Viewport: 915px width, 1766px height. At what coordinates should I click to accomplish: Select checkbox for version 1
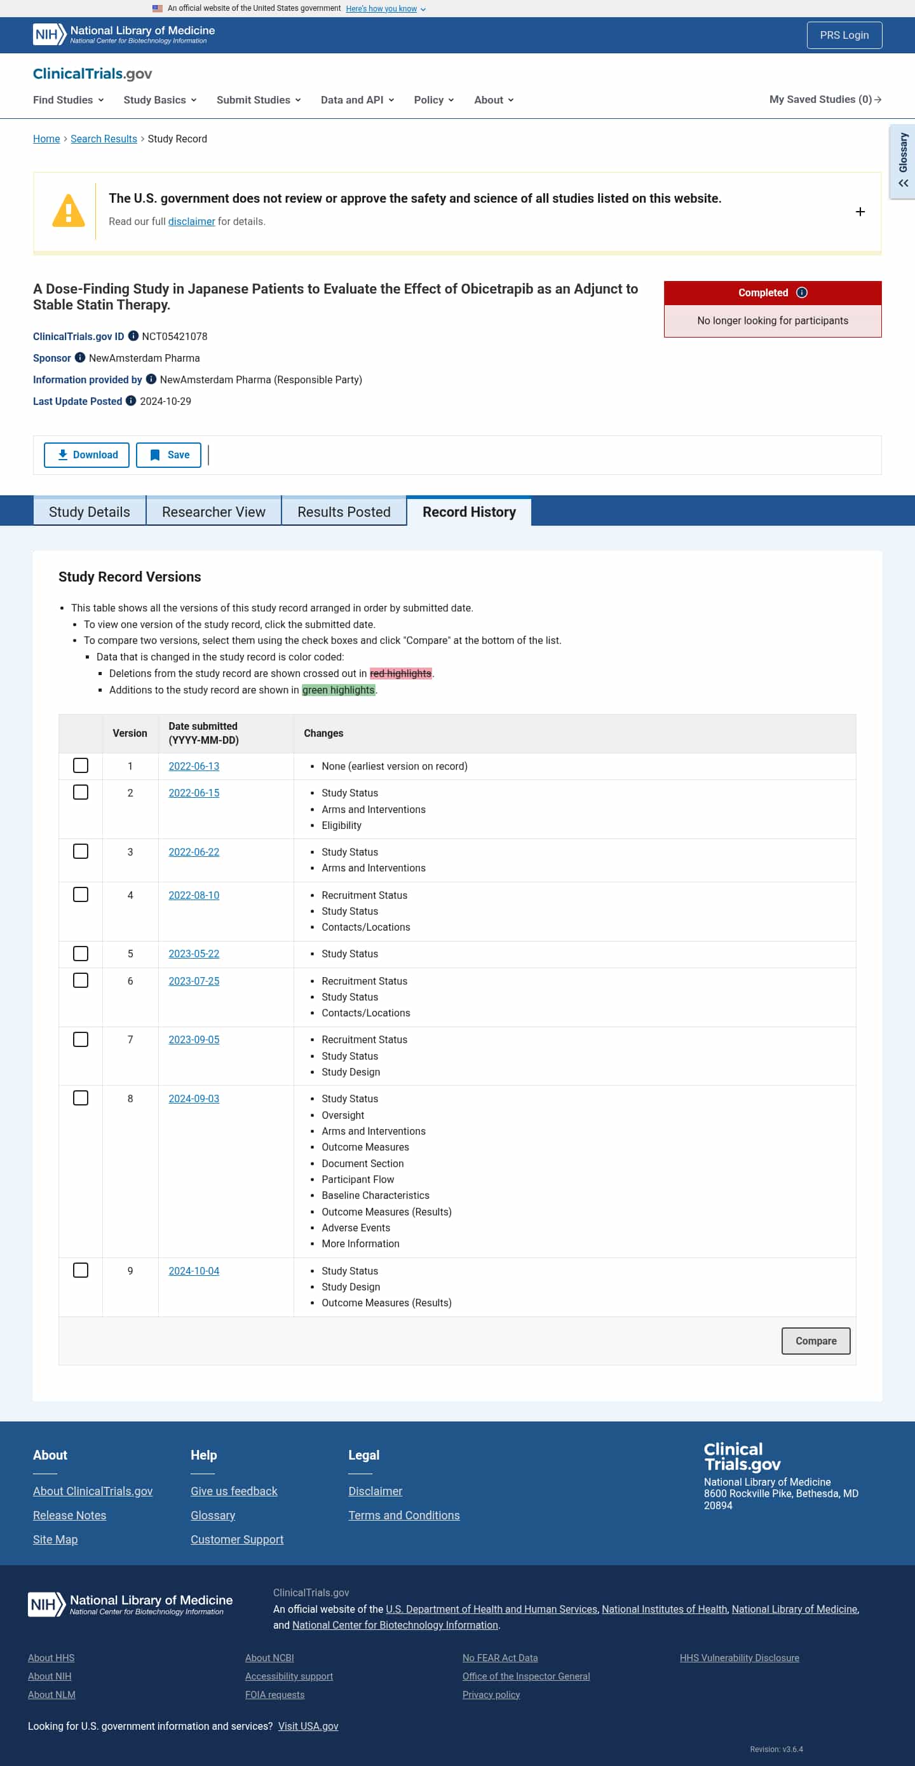[x=81, y=765]
